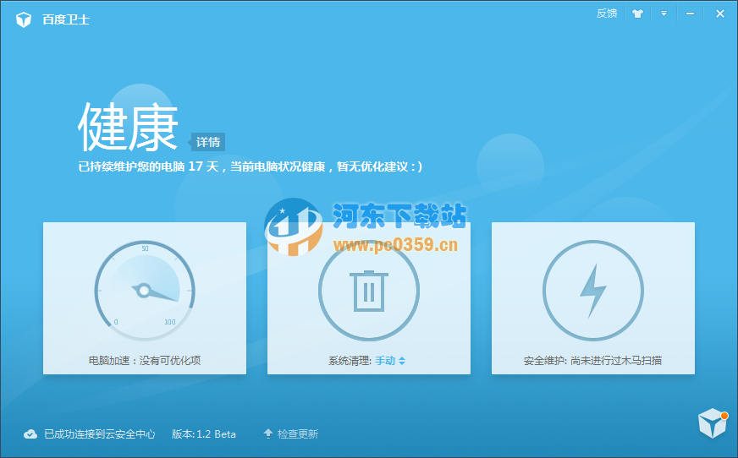Open the cube toolbox icon with notification
The height and width of the screenshot is (458, 738).
(713, 423)
